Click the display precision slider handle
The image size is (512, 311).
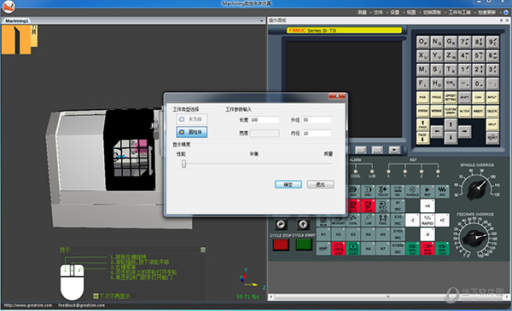[183, 164]
